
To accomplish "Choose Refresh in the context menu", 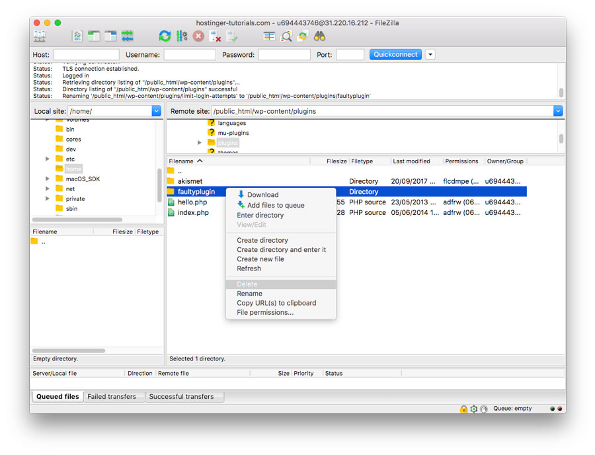I will (x=281, y=269).
